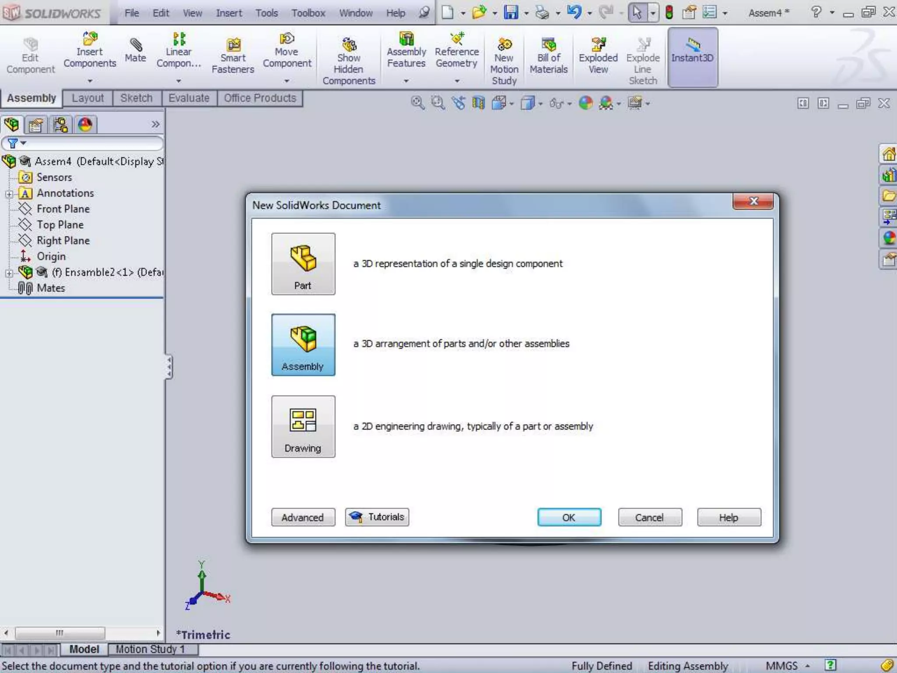Expand the Ensamble2 component node
This screenshot has width=897, height=673.
coord(9,273)
